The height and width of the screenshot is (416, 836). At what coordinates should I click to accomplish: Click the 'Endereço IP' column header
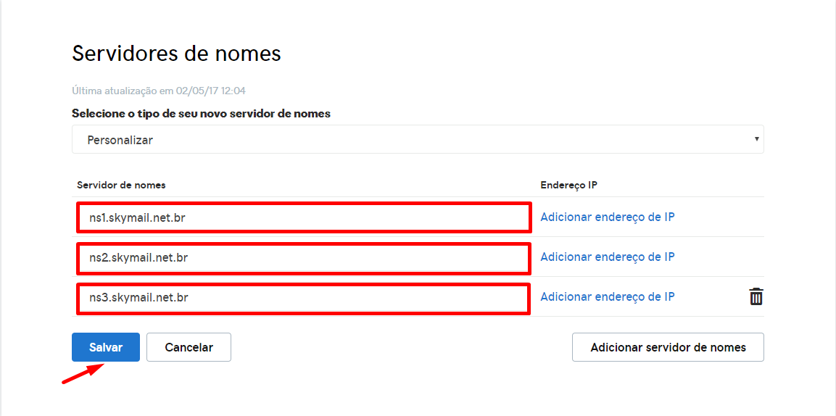(x=568, y=185)
